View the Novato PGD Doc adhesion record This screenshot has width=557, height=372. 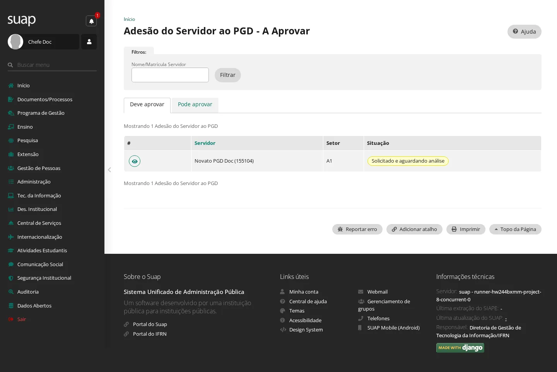point(135,161)
